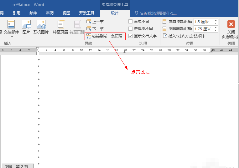Open the 文档部件 quick parts icon
This screenshot has height=168, width=239.
(11, 24)
